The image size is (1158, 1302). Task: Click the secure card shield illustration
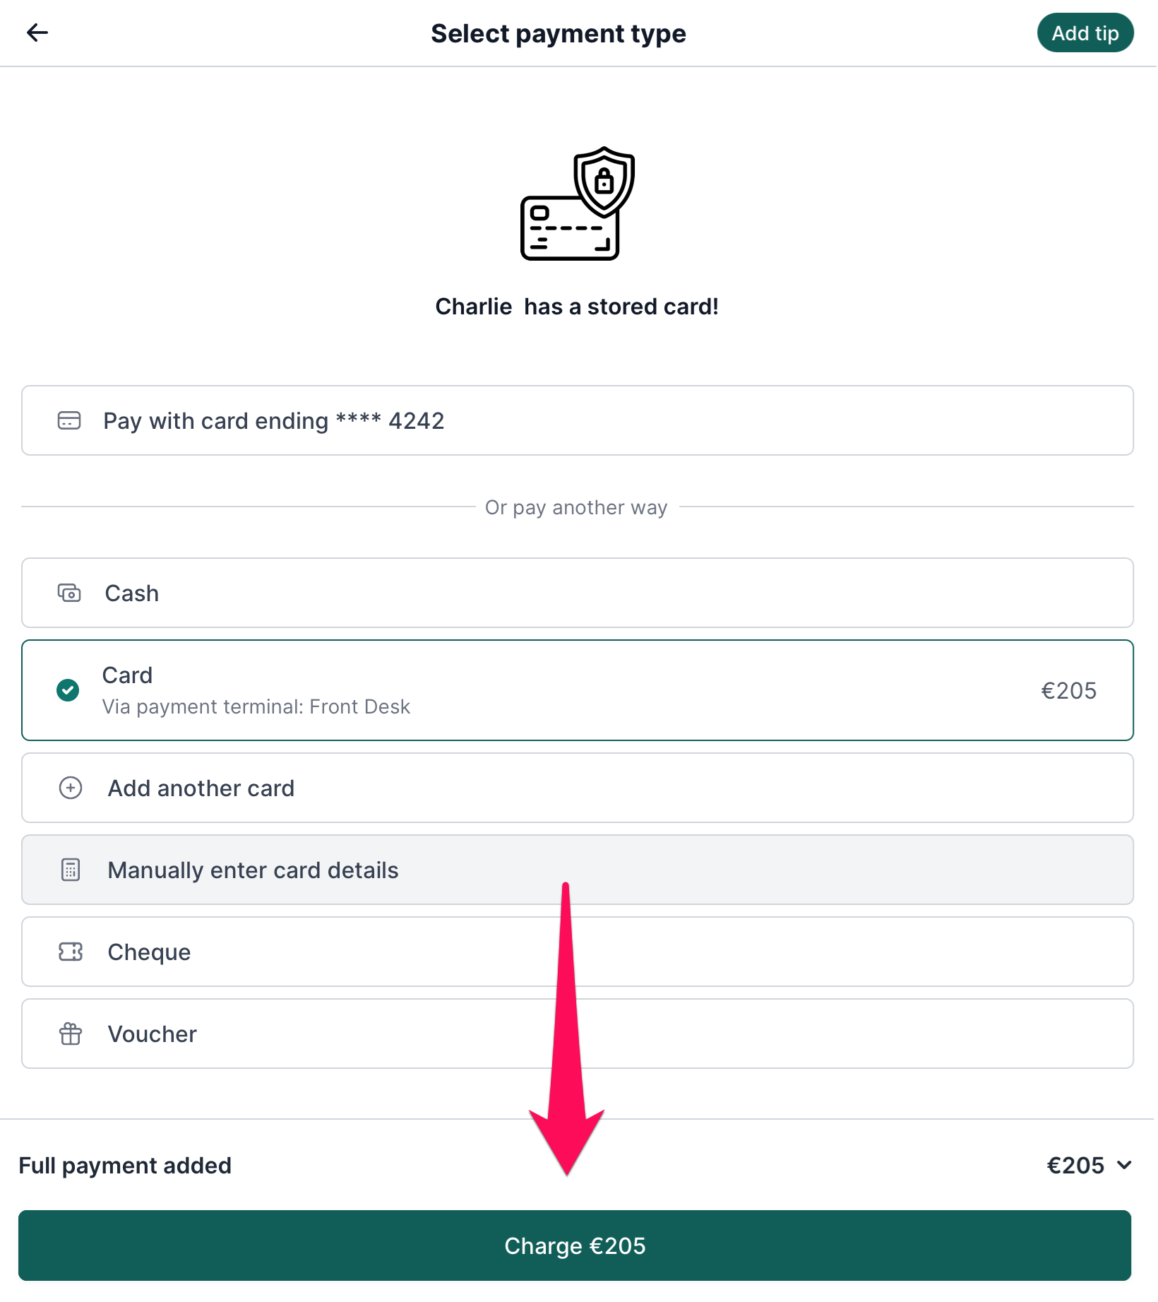click(577, 203)
